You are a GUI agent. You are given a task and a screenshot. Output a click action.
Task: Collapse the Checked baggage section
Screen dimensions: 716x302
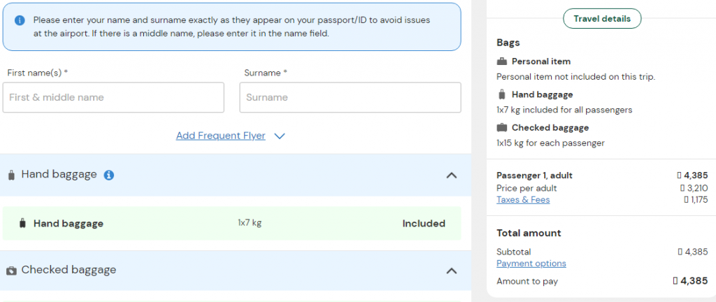point(451,271)
